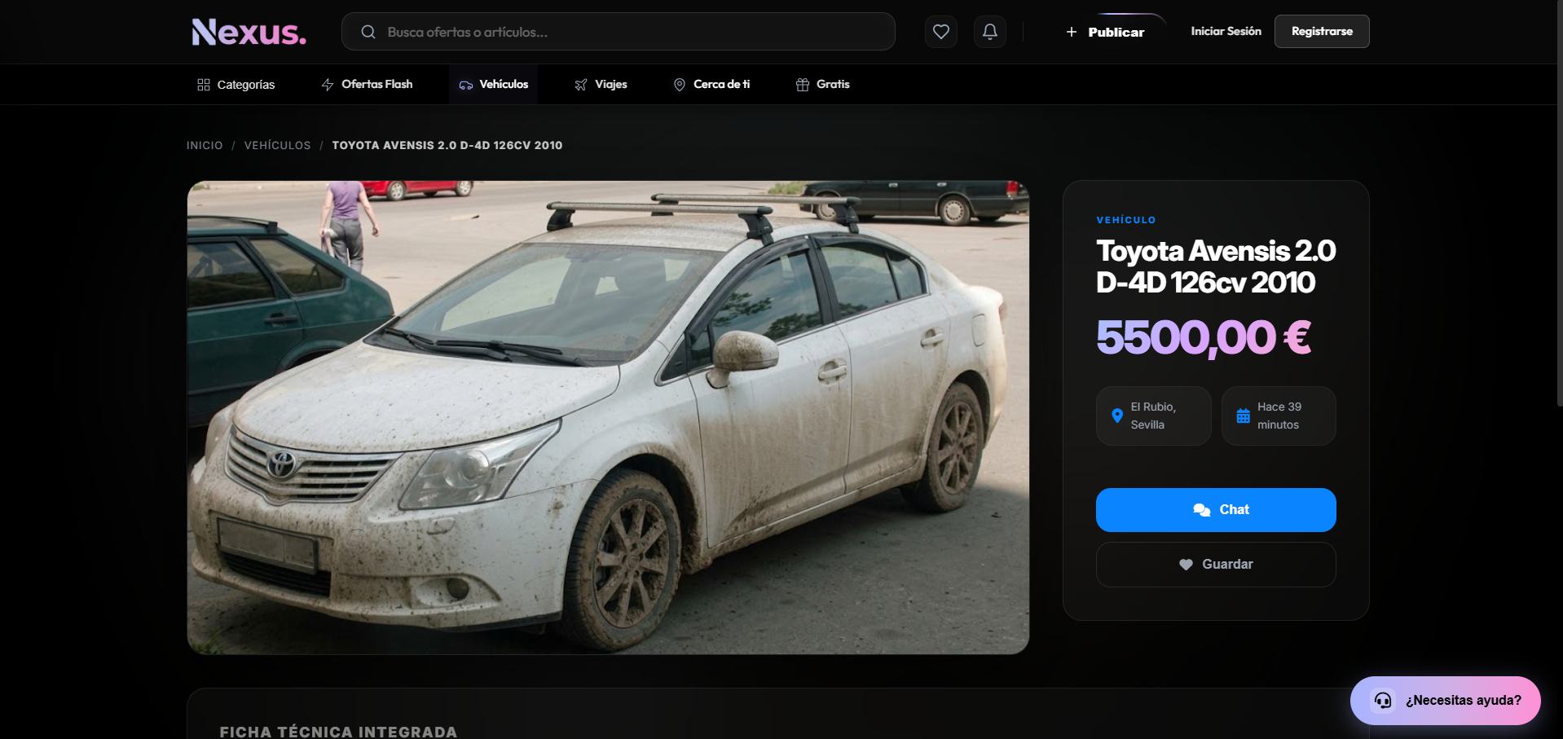Click the Ofertas Flash lightning icon
Image resolution: width=1563 pixels, height=739 pixels.
coord(328,85)
